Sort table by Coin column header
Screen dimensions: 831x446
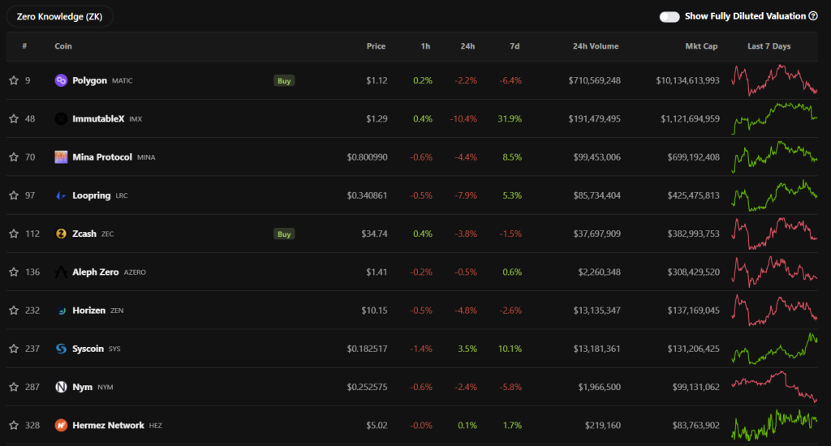pyautogui.click(x=63, y=46)
